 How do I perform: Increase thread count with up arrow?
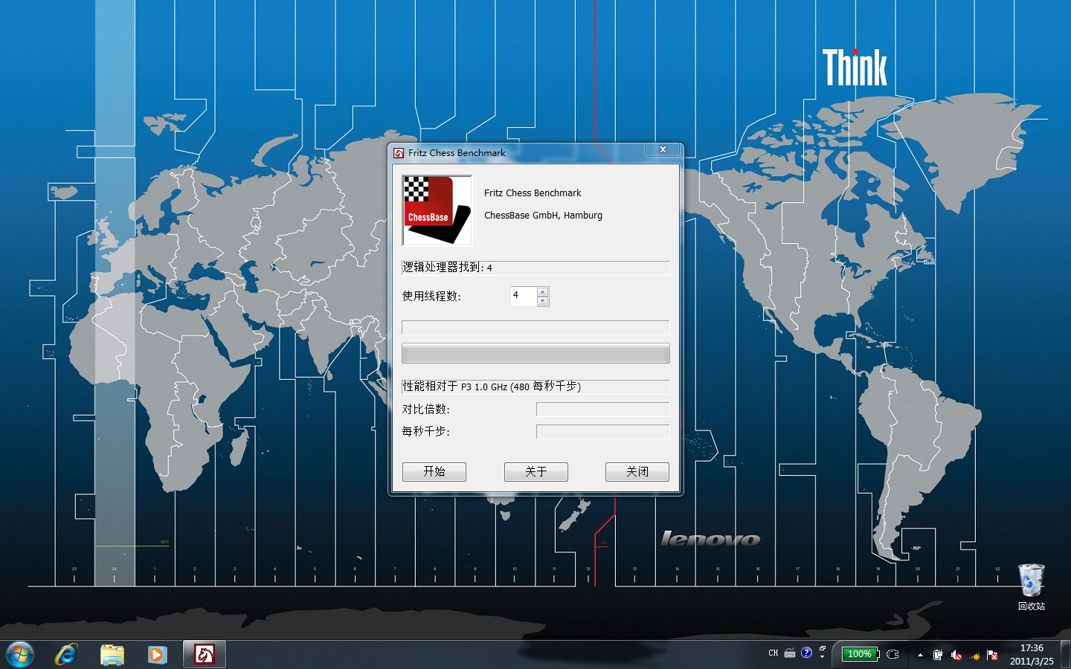543,291
